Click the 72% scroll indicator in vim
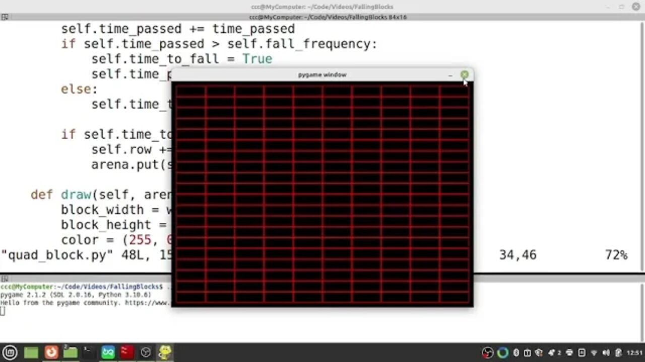 pos(616,255)
